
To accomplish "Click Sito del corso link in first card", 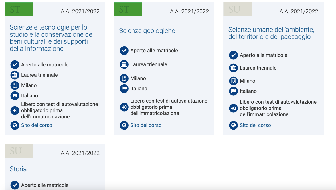I will 37,125.
